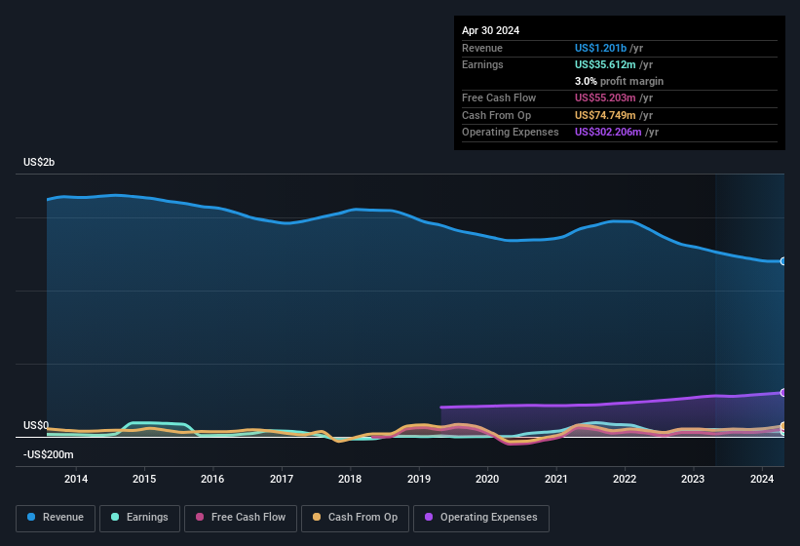Select the 2016 x-axis label

coord(212,479)
